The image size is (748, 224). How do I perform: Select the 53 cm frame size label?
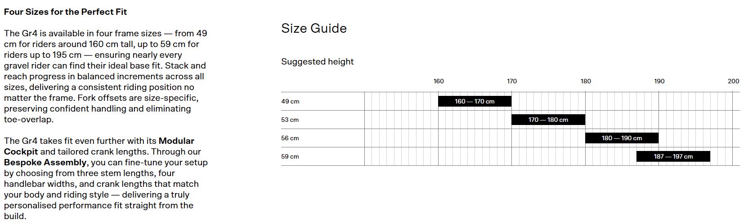(x=290, y=120)
